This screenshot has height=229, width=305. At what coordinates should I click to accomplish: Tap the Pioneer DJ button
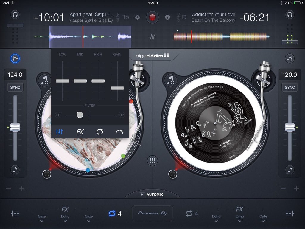152,213
